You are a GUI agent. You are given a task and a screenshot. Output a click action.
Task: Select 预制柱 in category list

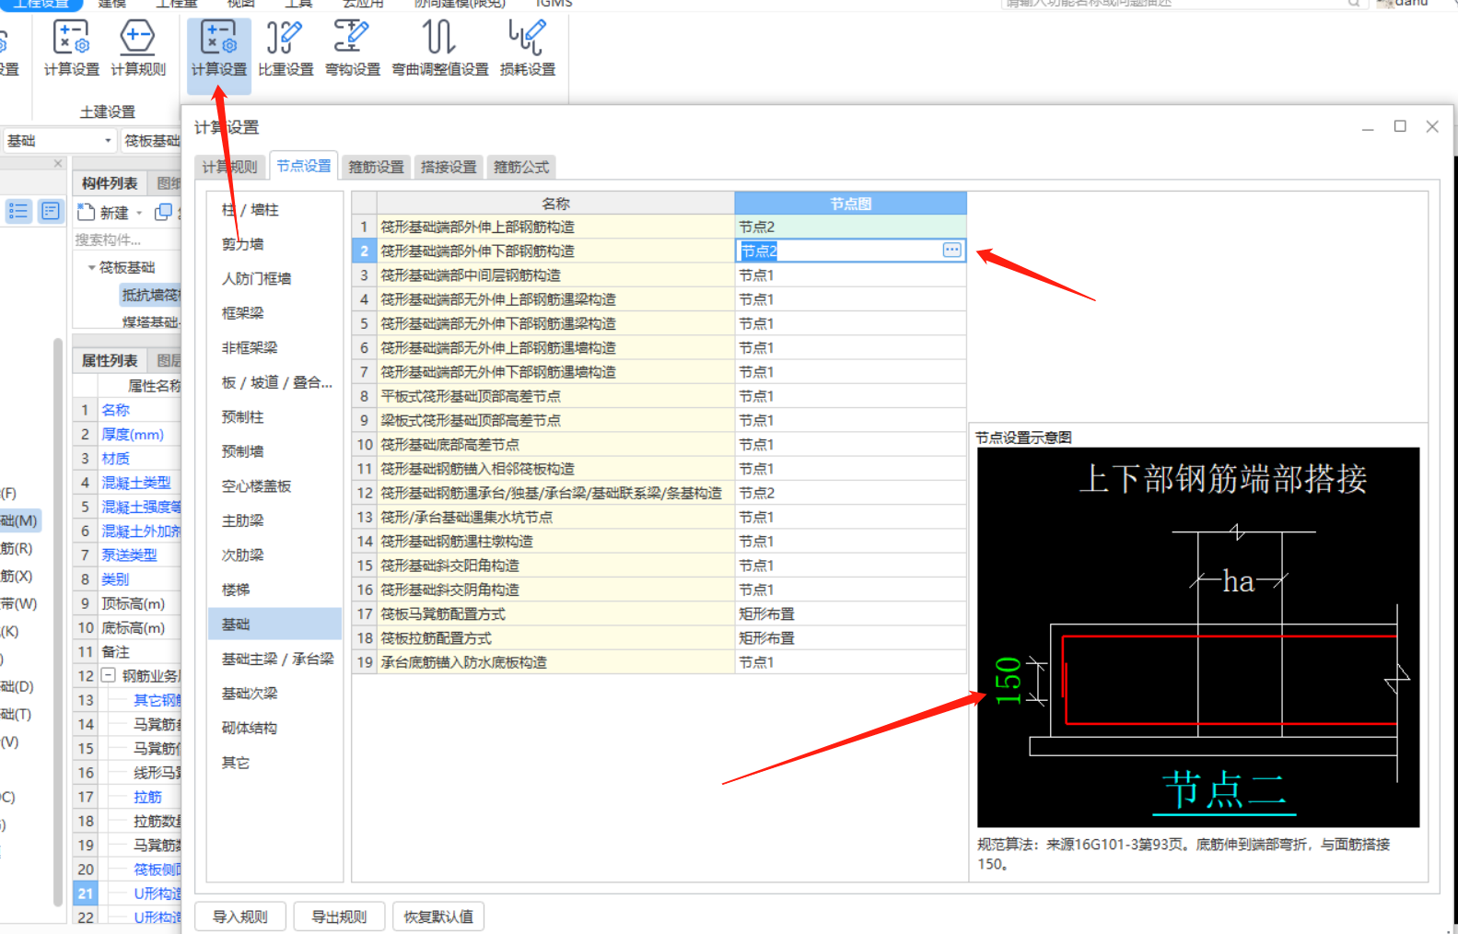(242, 417)
